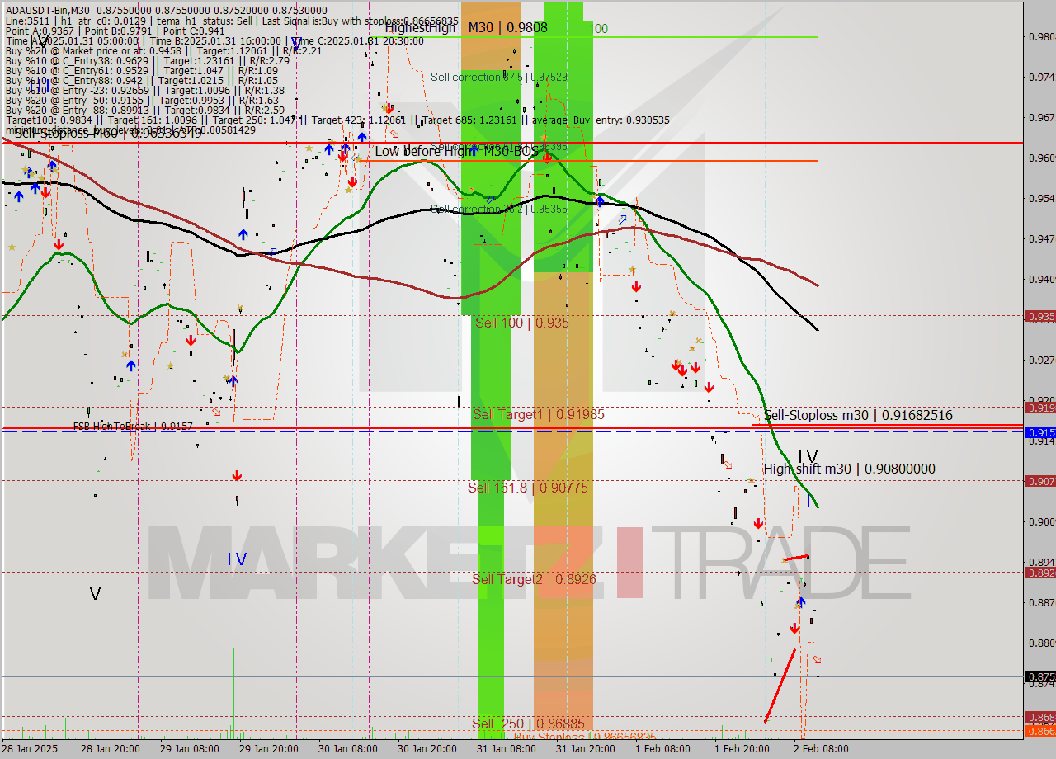Click the blue buy arrow near the recent price low
This screenshot has width=1056, height=759.
pyautogui.click(x=800, y=603)
